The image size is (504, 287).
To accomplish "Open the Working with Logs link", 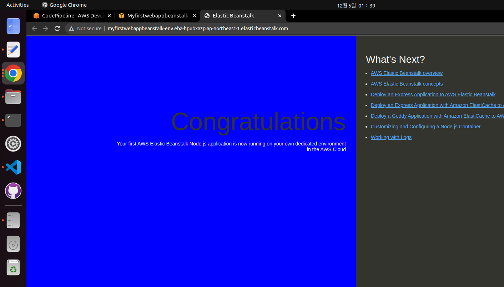I will tap(391, 137).
